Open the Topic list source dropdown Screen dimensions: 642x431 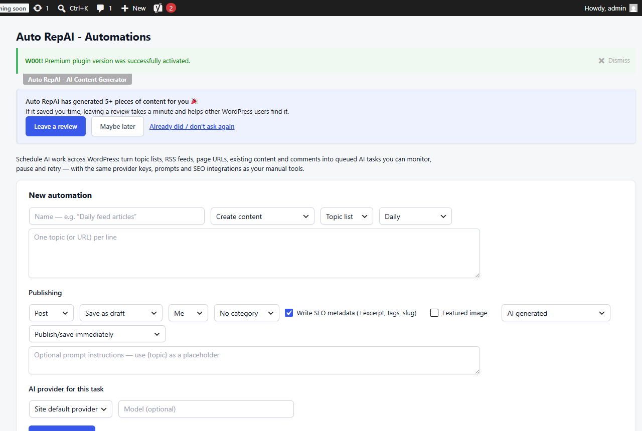tap(347, 217)
